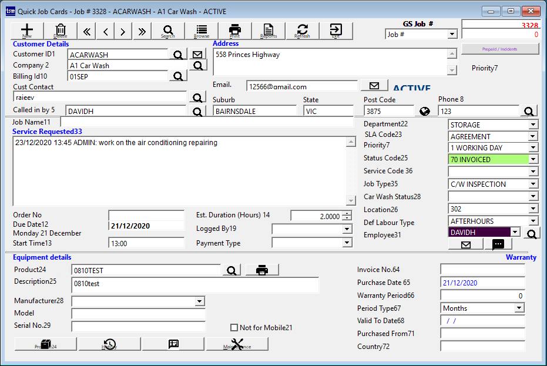Open the Department dropdown
Image resolution: width=547 pixels, height=366 pixels.
click(533, 125)
